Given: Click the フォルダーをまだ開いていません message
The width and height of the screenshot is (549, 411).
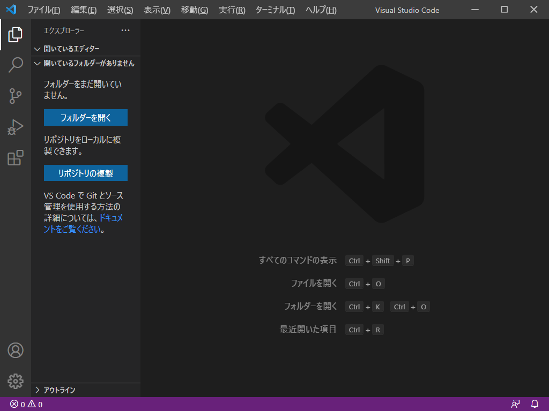Looking at the screenshot, I should pos(83,90).
